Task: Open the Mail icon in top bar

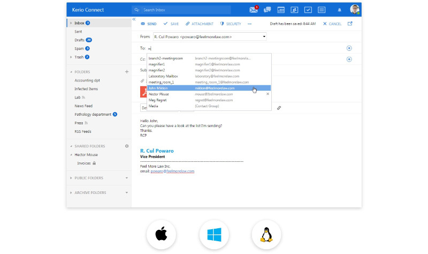Action: coord(254,10)
